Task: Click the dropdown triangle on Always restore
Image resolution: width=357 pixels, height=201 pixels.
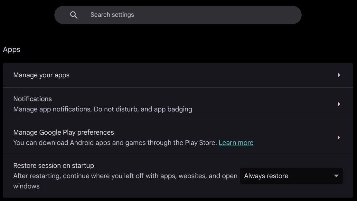Action: (x=336, y=176)
